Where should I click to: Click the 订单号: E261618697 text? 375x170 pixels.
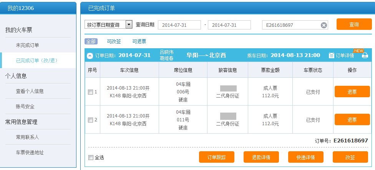[x=341, y=141]
